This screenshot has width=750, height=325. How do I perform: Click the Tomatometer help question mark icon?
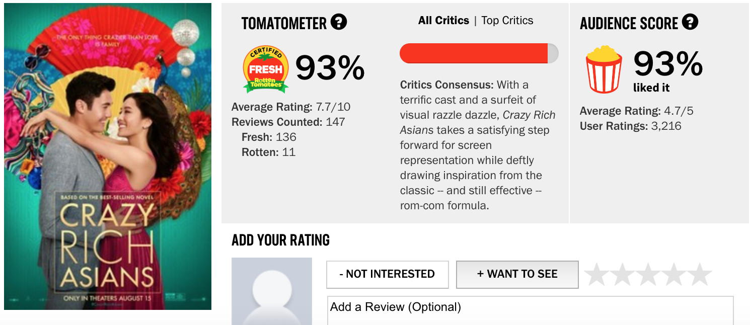tap(339, 22)
